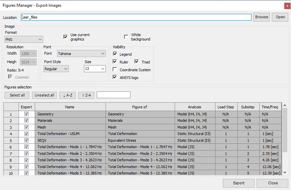Uncheck export for Geometry row
This screenshot has width=291, height=190.
27,114
